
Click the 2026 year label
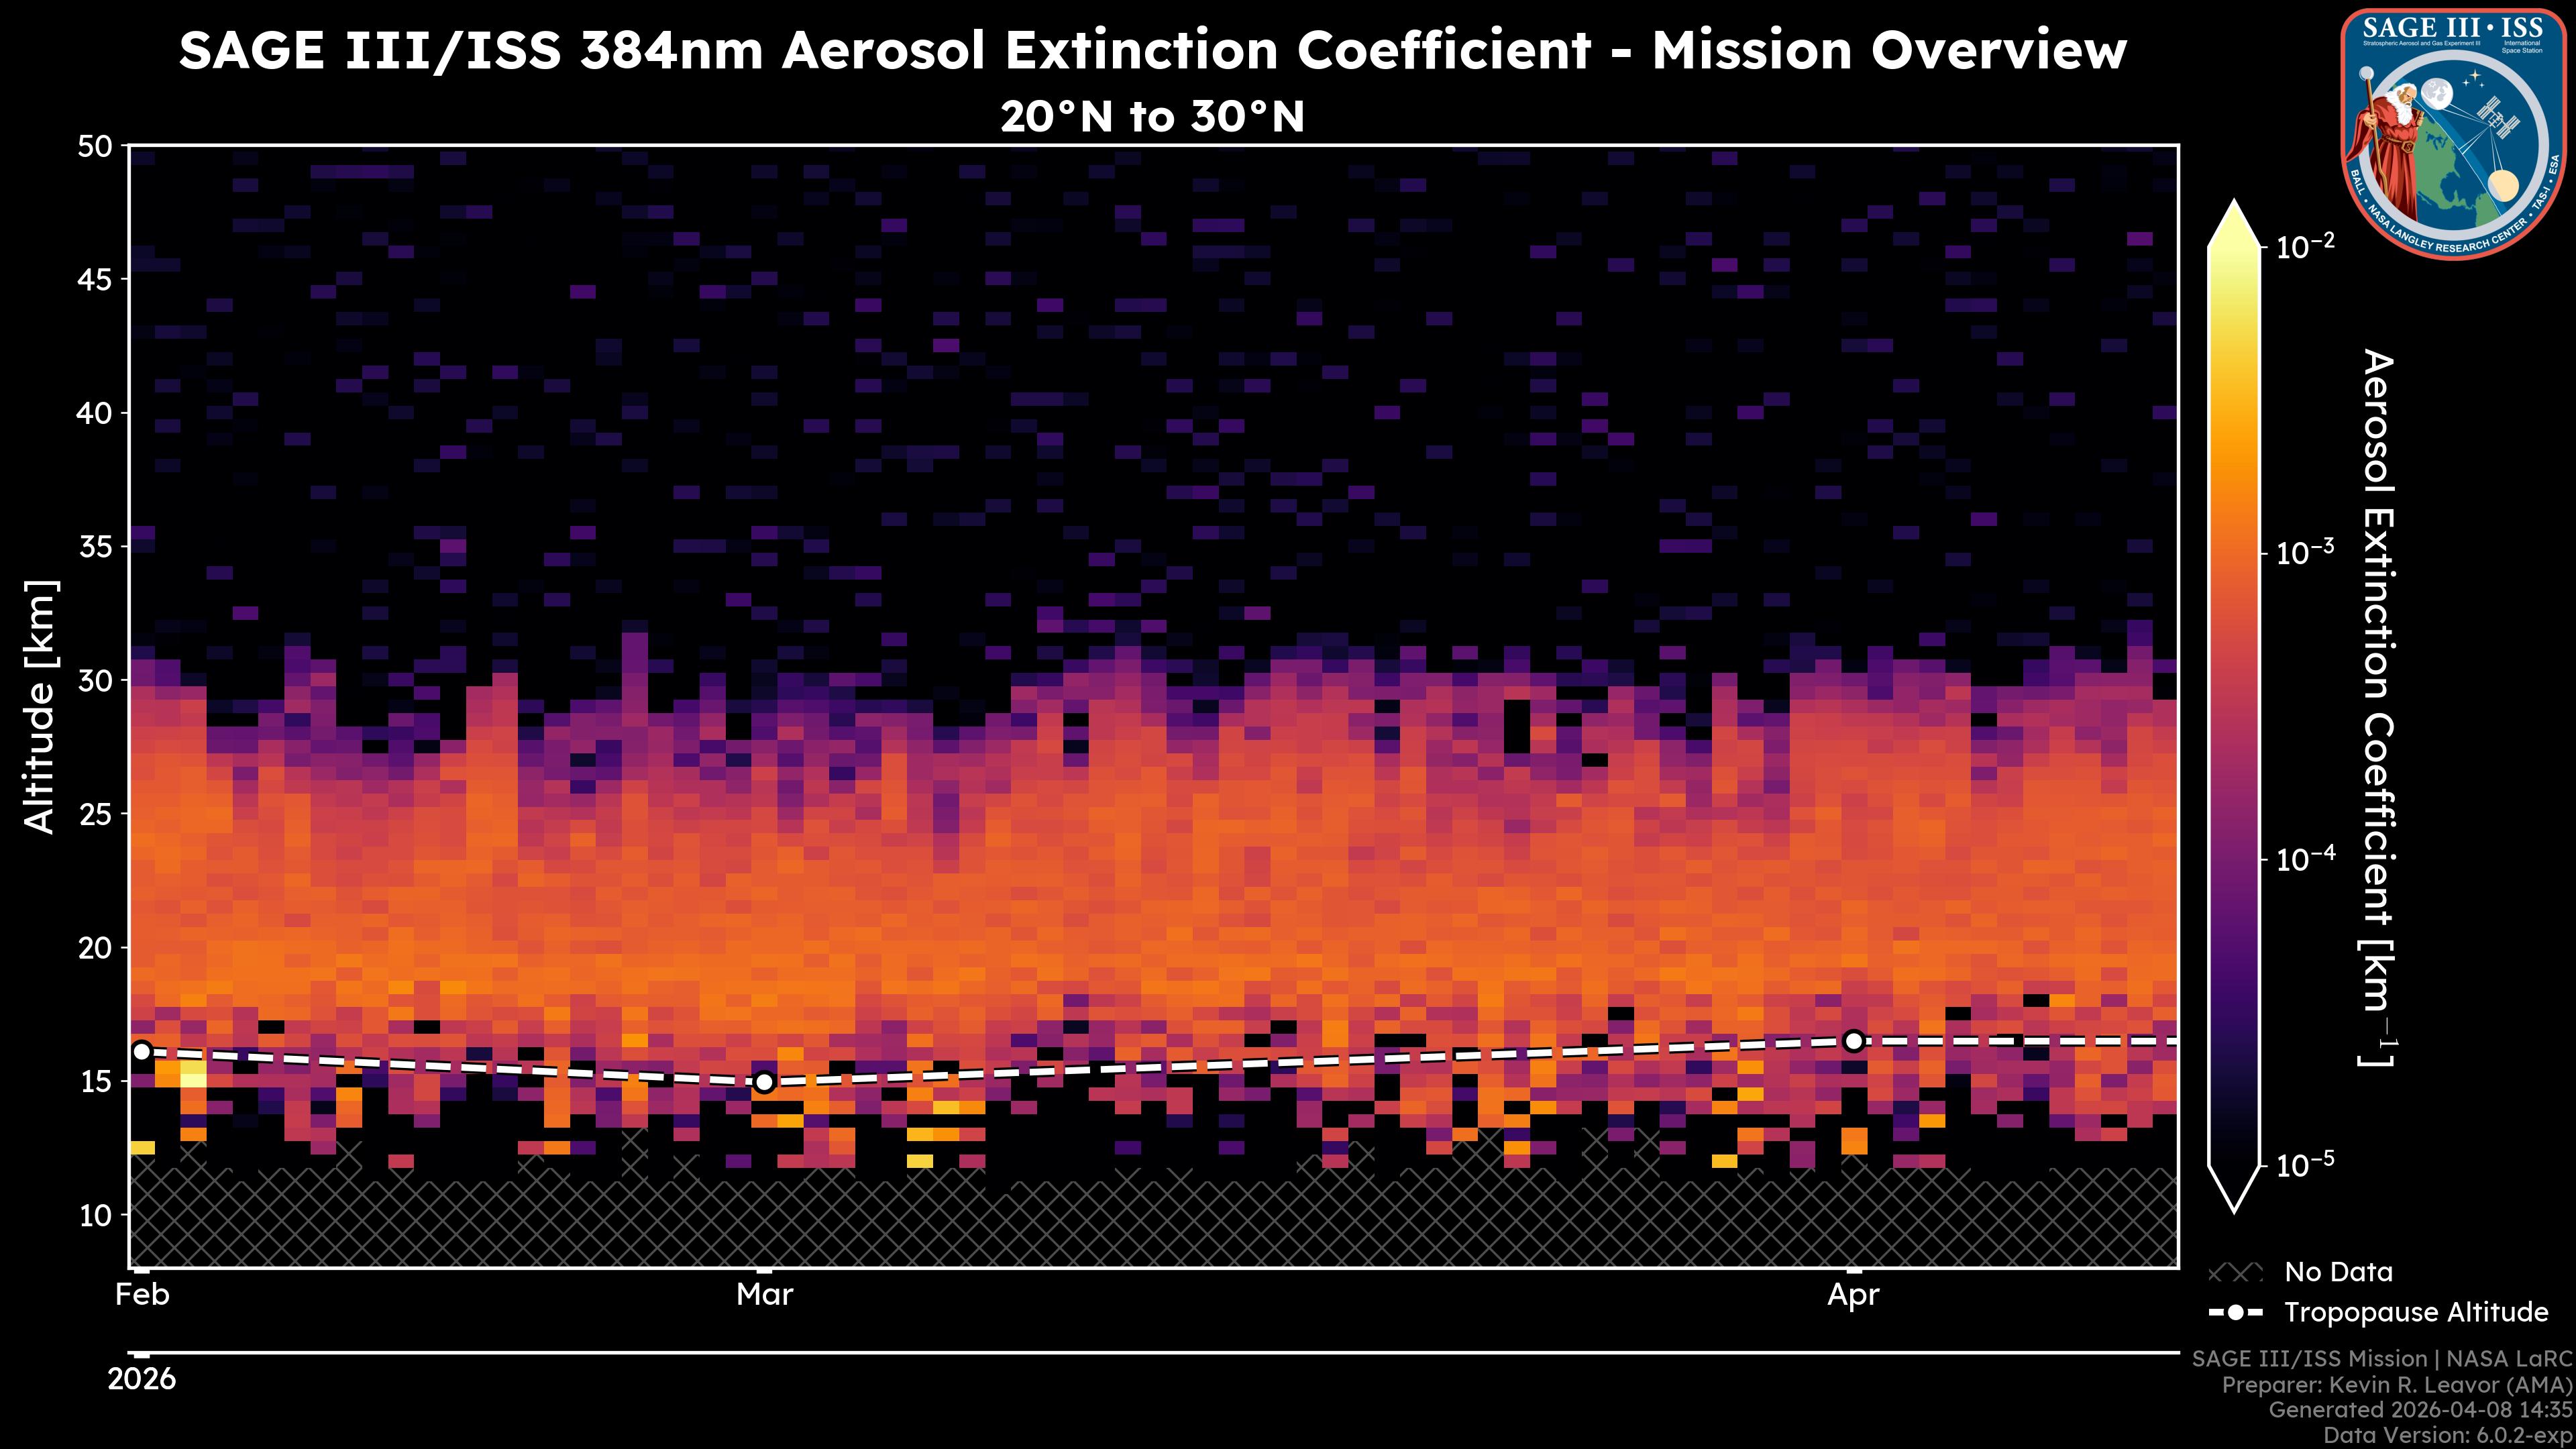142,1379
